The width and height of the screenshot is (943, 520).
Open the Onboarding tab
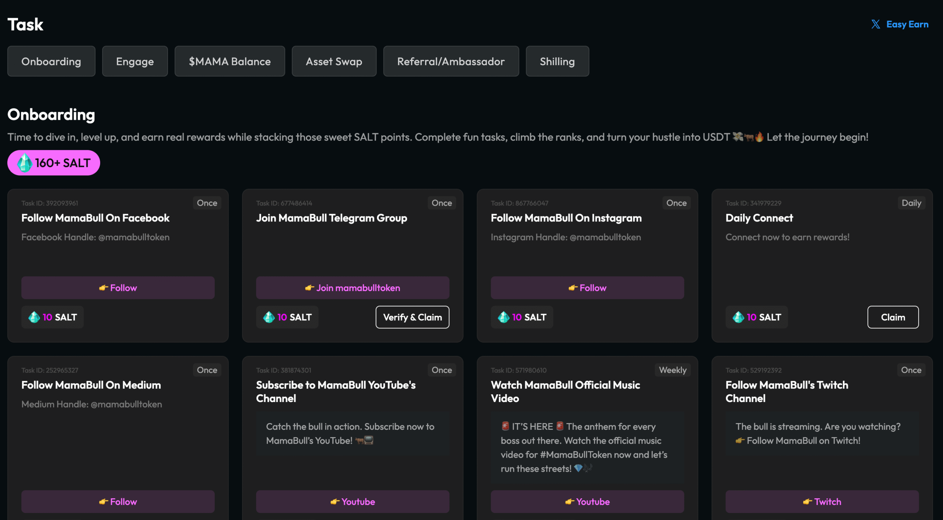pos(51,61)
